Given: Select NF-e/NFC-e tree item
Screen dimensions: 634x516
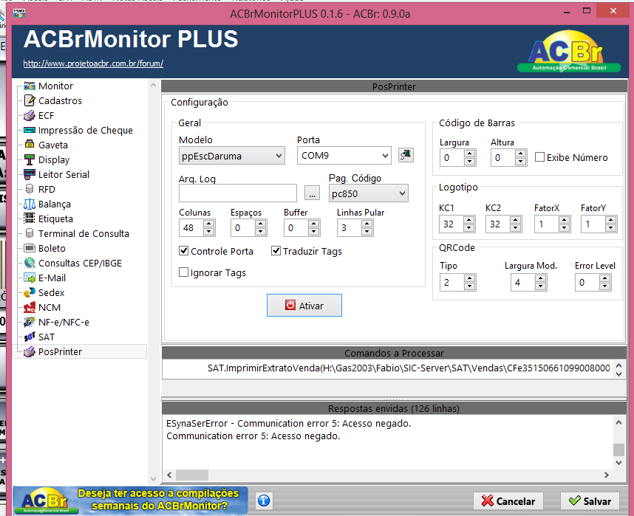Looking at the screenshot, I should [x=64, y=322].
